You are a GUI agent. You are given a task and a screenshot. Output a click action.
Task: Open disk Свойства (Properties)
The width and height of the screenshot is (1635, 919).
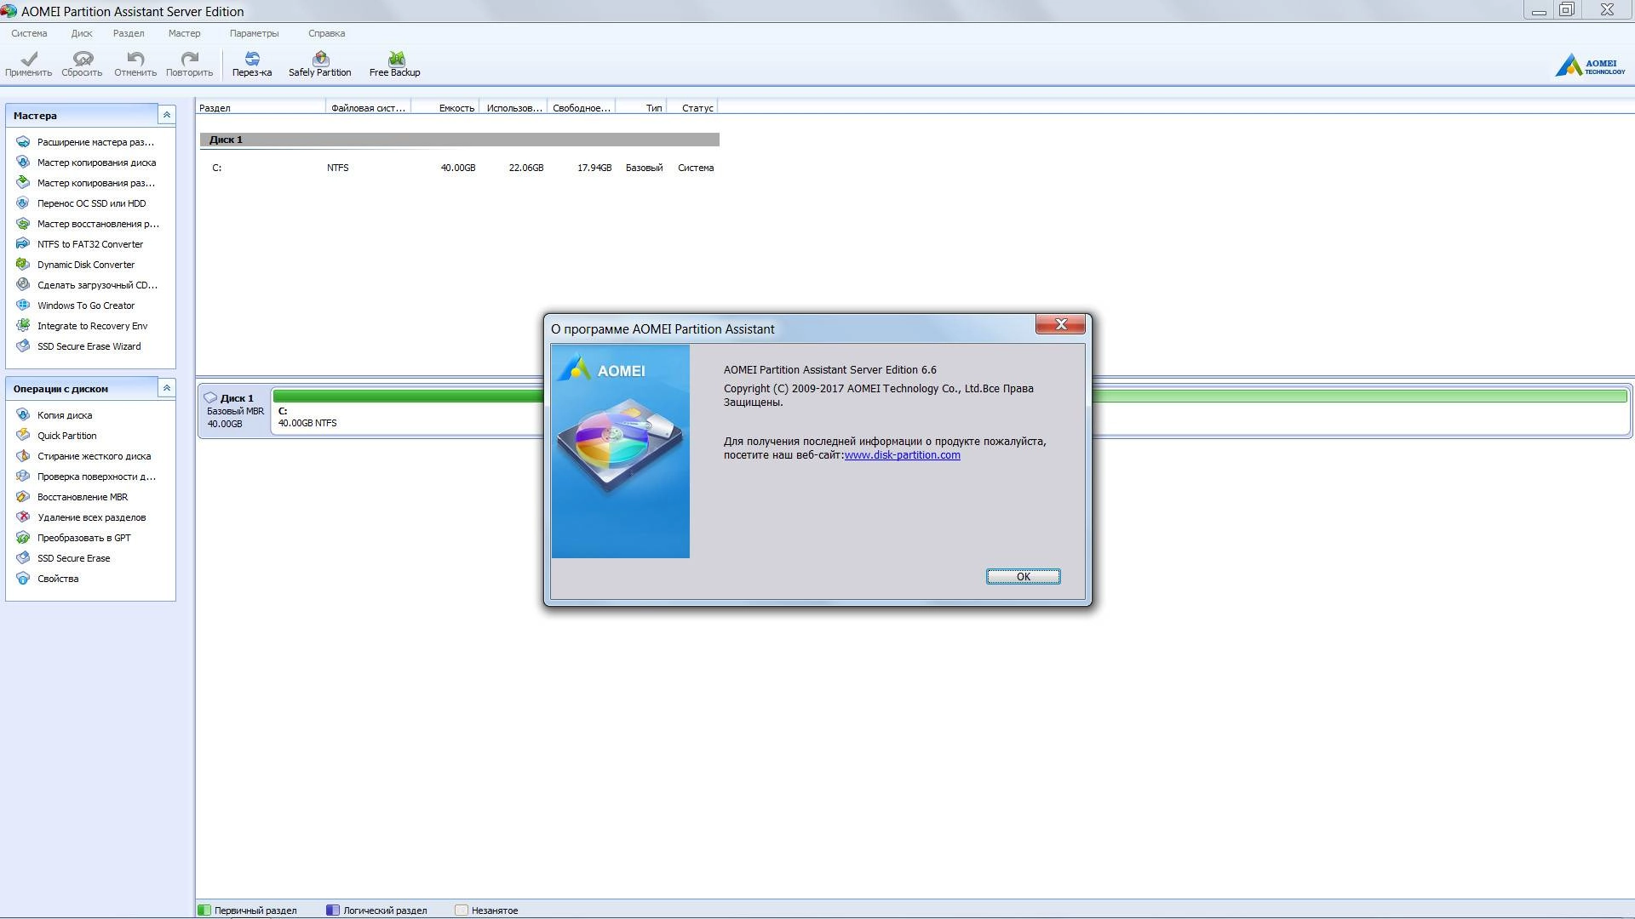click(x=48, y=579)
